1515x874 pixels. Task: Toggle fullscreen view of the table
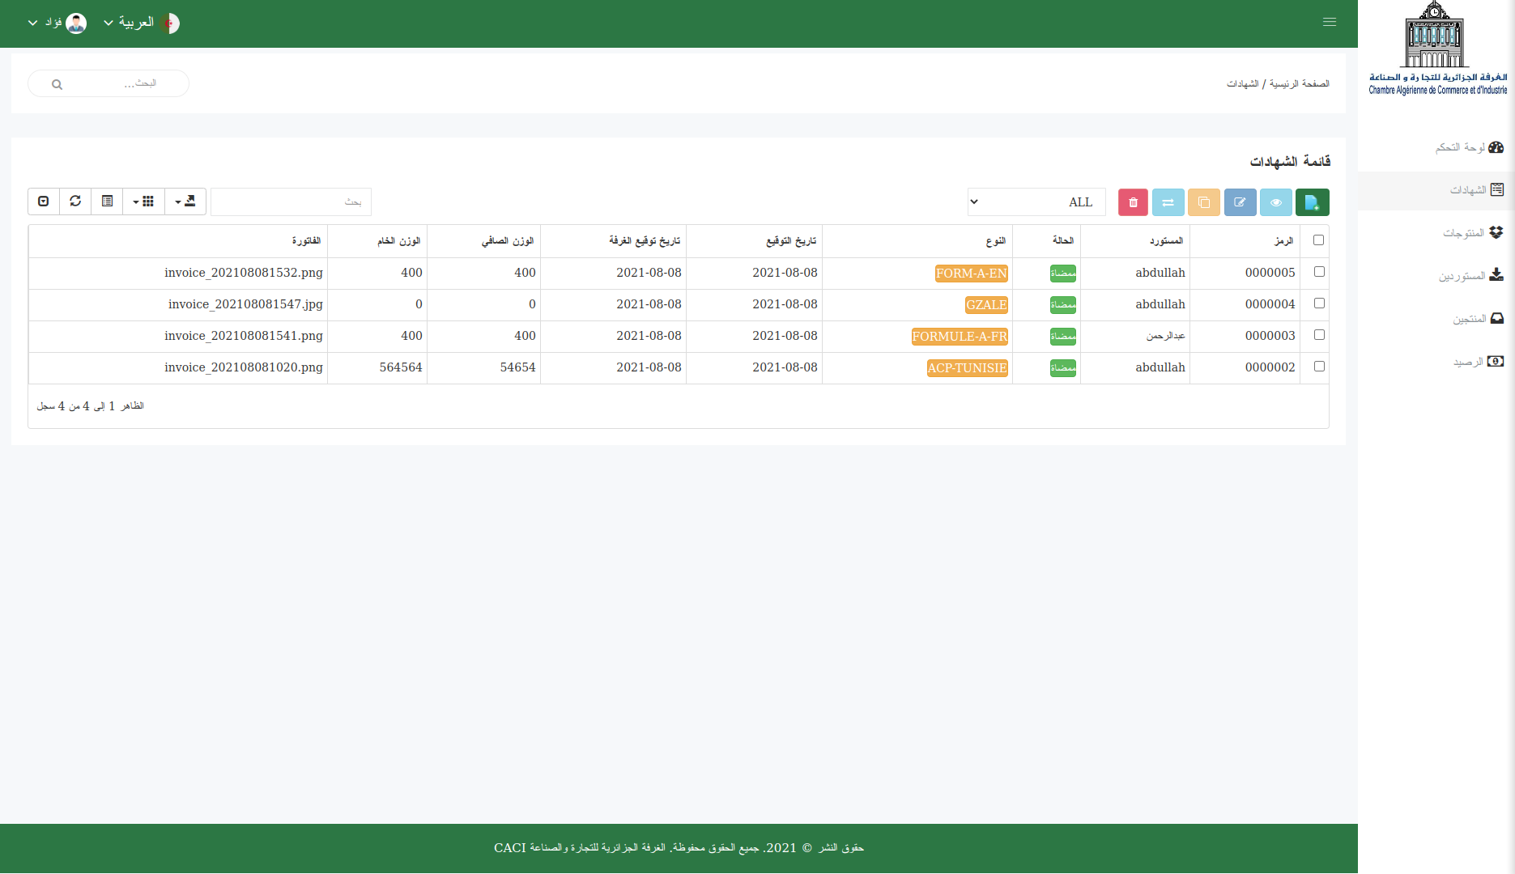pos(43,202)
